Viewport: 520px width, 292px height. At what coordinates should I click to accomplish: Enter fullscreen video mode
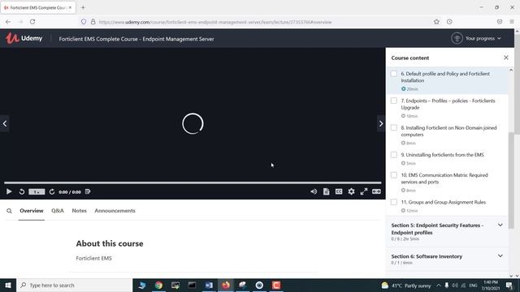(x=364, y=191)
